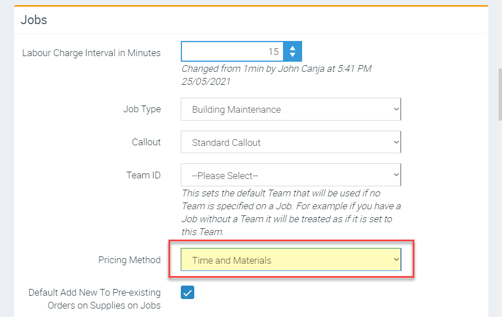The width and height of the screenshot is (502, 317).
Task: Uncheck Default Add New To Pre-existing Orders
Action: (x=188, y=292)
